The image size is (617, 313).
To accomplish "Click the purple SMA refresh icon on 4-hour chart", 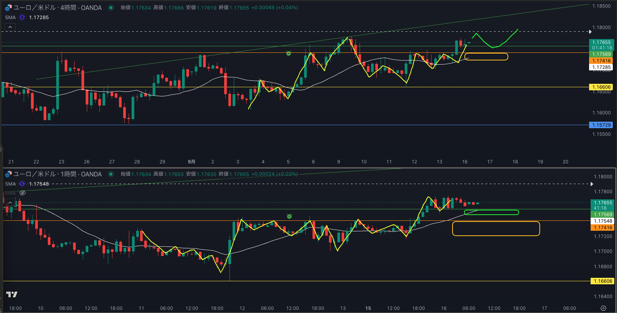I will click(22, 17).
